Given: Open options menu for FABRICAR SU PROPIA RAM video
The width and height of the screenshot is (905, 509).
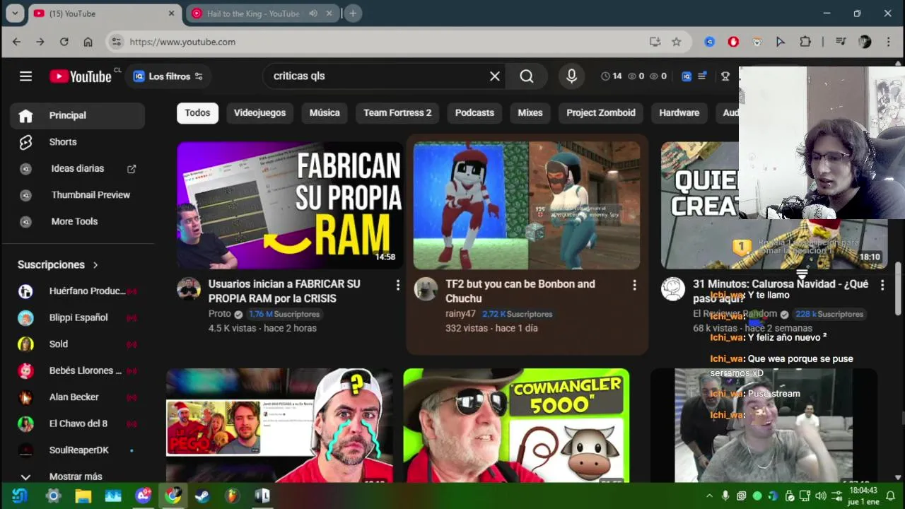Looking at the screenshot, I should (397, 285).
